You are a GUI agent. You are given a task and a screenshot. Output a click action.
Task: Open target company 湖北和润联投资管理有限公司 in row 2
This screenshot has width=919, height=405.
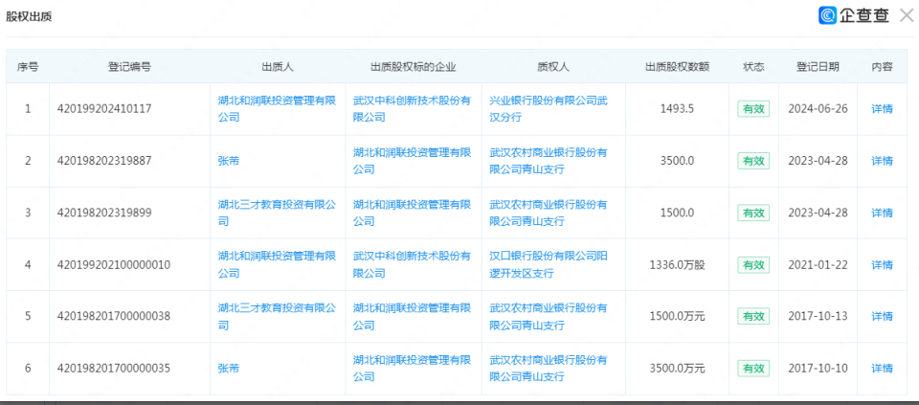[x=412, y=161]
